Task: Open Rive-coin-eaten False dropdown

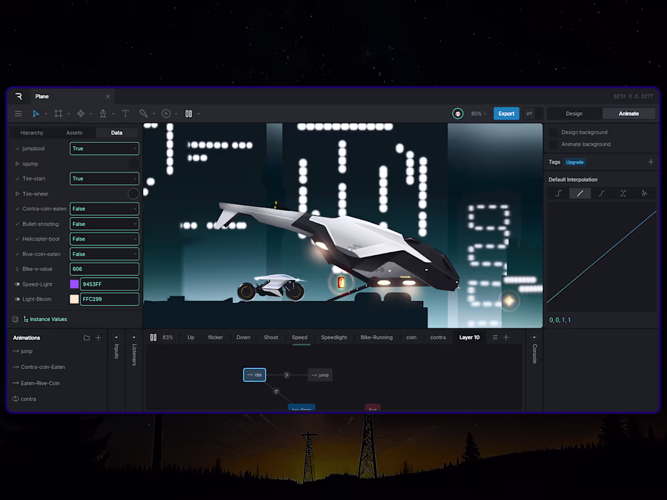Action: [x=104, y=255]
